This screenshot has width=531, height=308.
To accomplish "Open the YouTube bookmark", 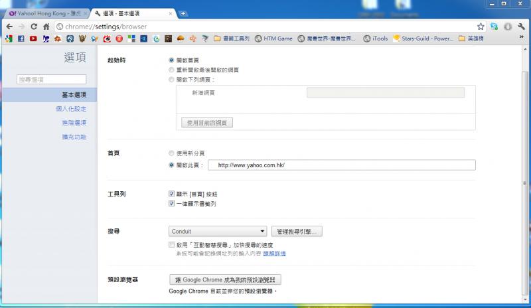I will coord(33,38).
